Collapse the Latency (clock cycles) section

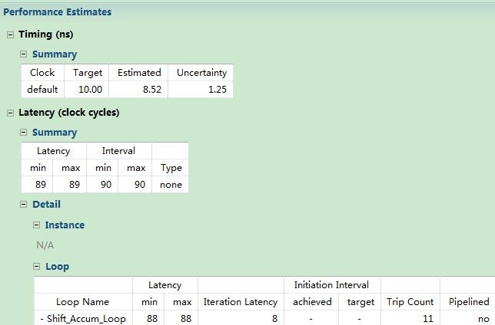coord(10,113)
